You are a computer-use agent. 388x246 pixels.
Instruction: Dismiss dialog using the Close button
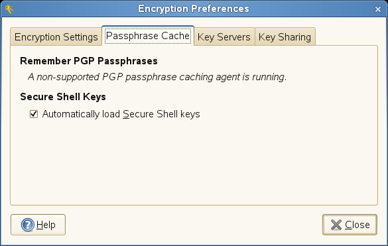click(x=350, y=225)
